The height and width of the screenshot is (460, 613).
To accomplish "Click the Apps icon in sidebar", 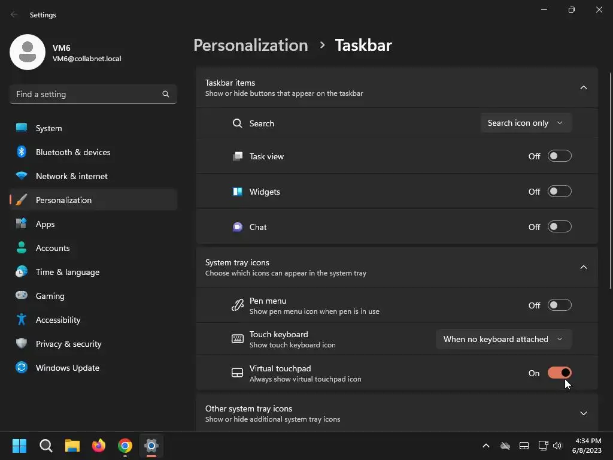I will coord(22,224).
